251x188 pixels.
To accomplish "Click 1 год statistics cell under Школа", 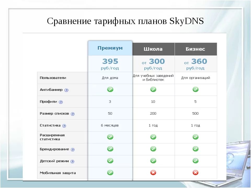I will (x=153, y=125).
